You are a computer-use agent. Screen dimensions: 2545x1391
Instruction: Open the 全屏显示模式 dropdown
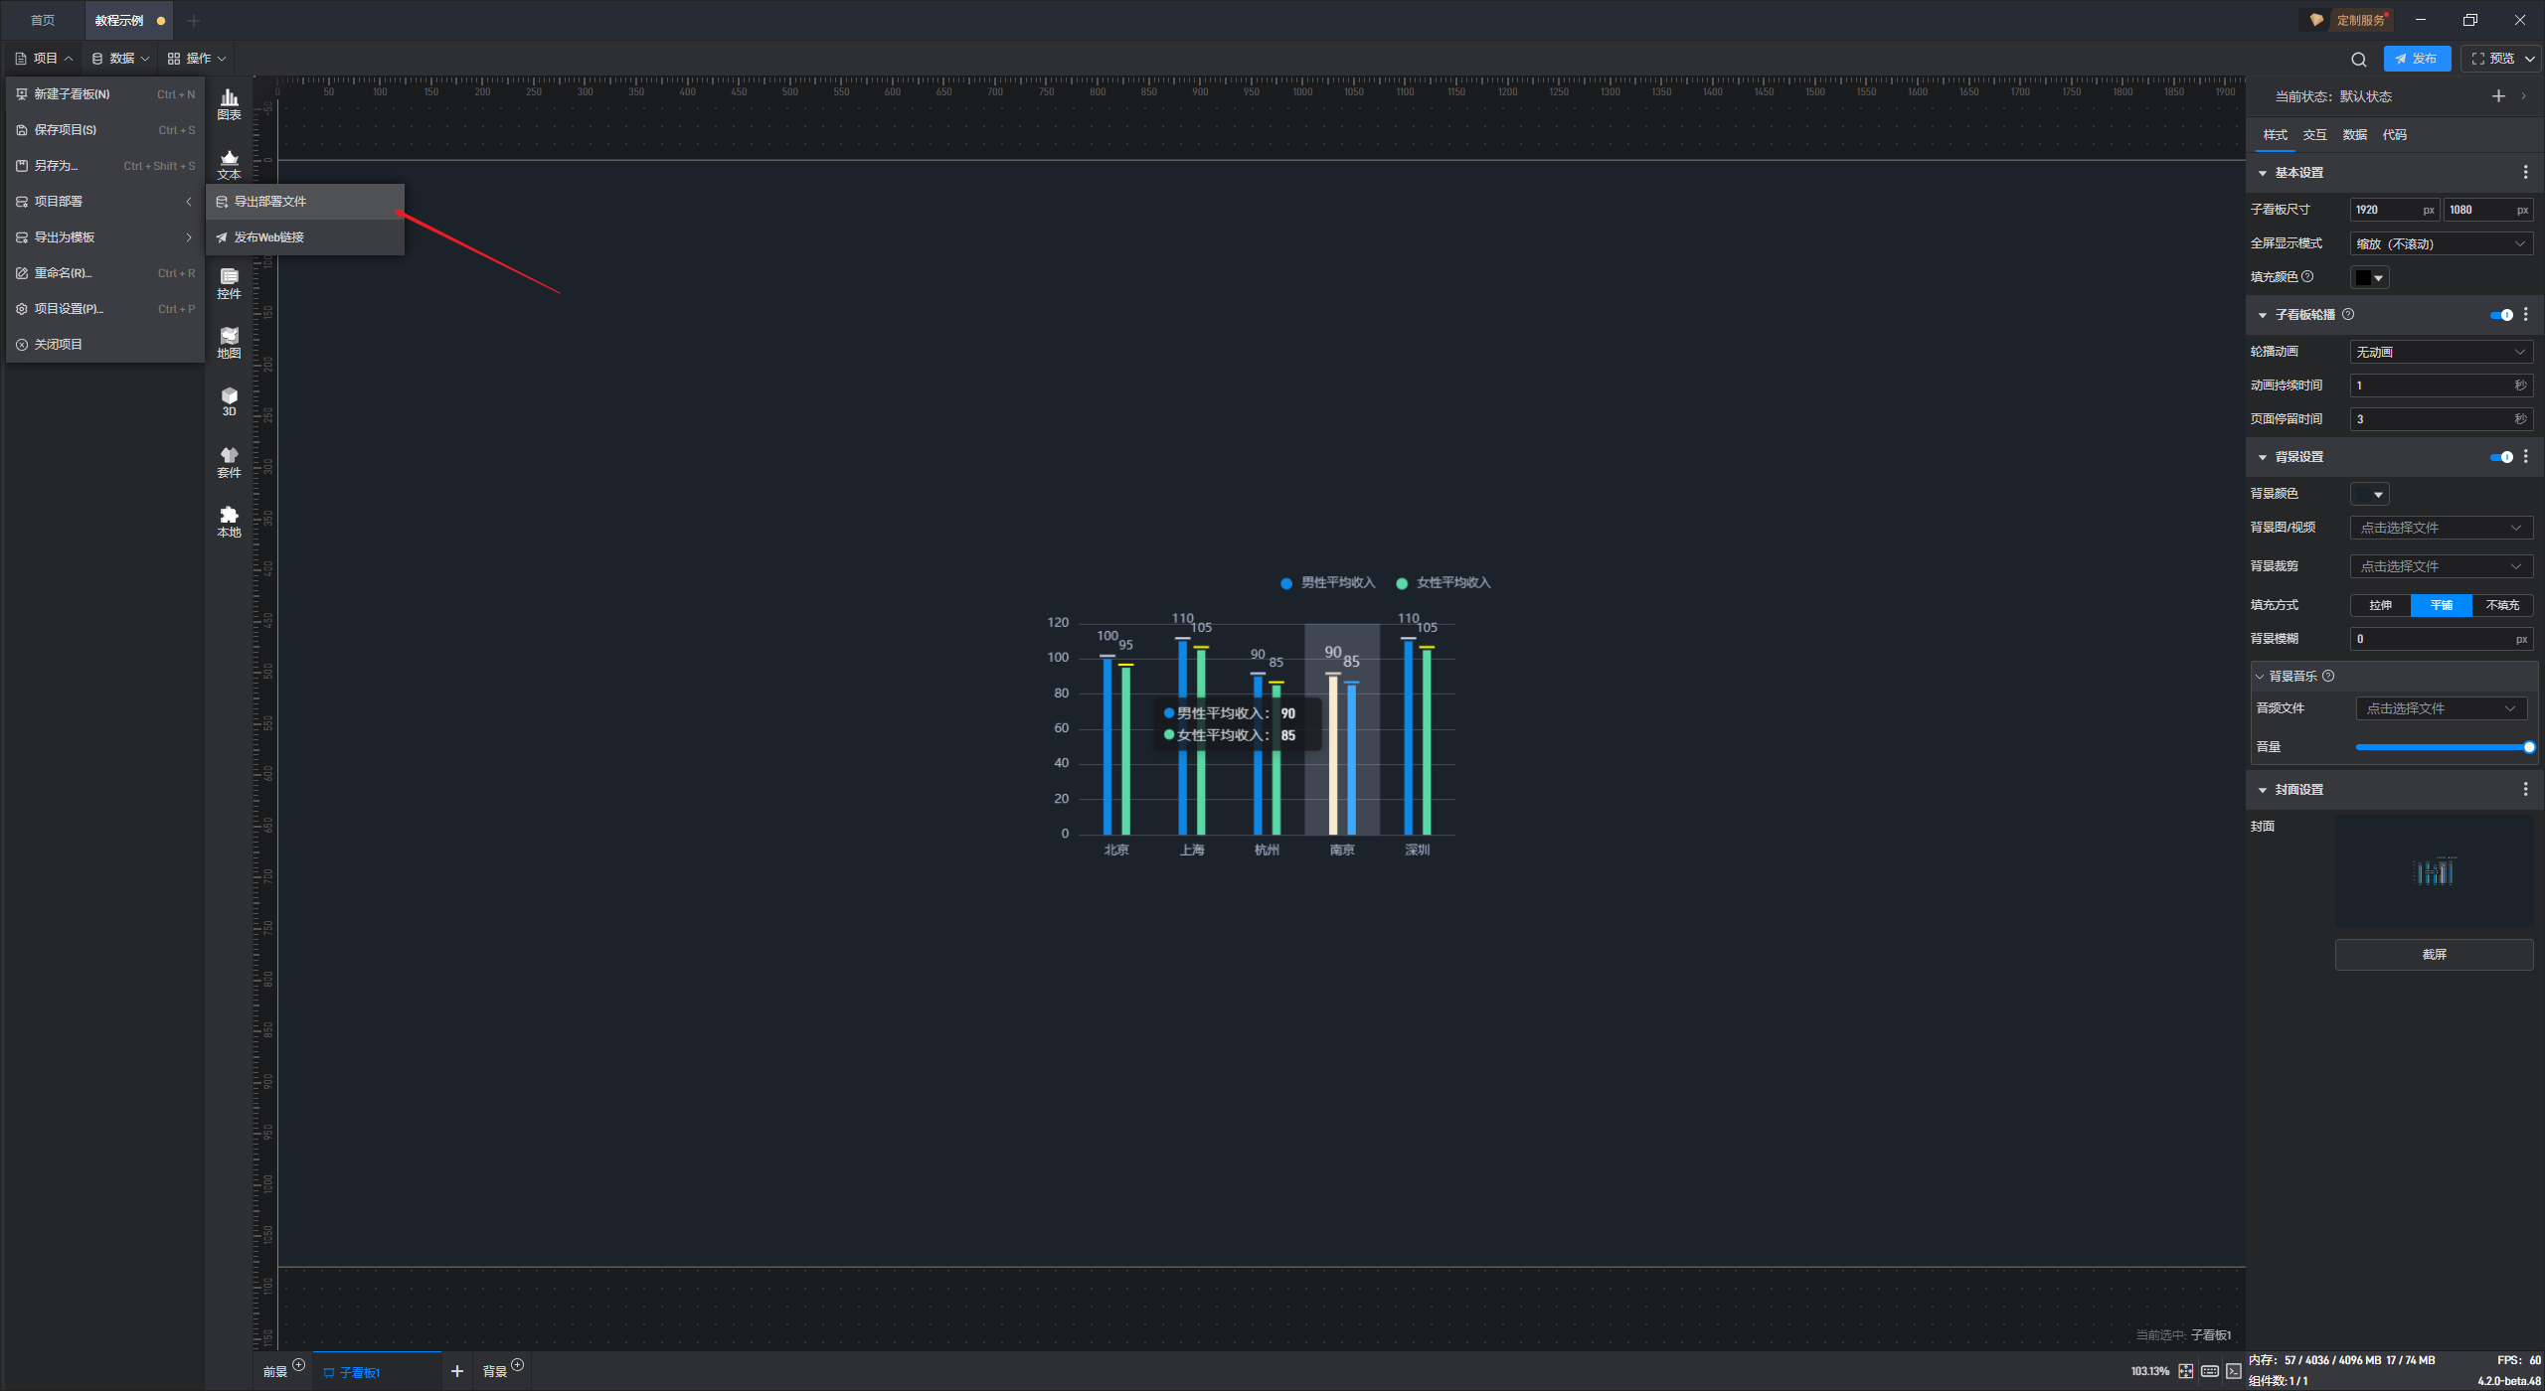[2440, 243]
